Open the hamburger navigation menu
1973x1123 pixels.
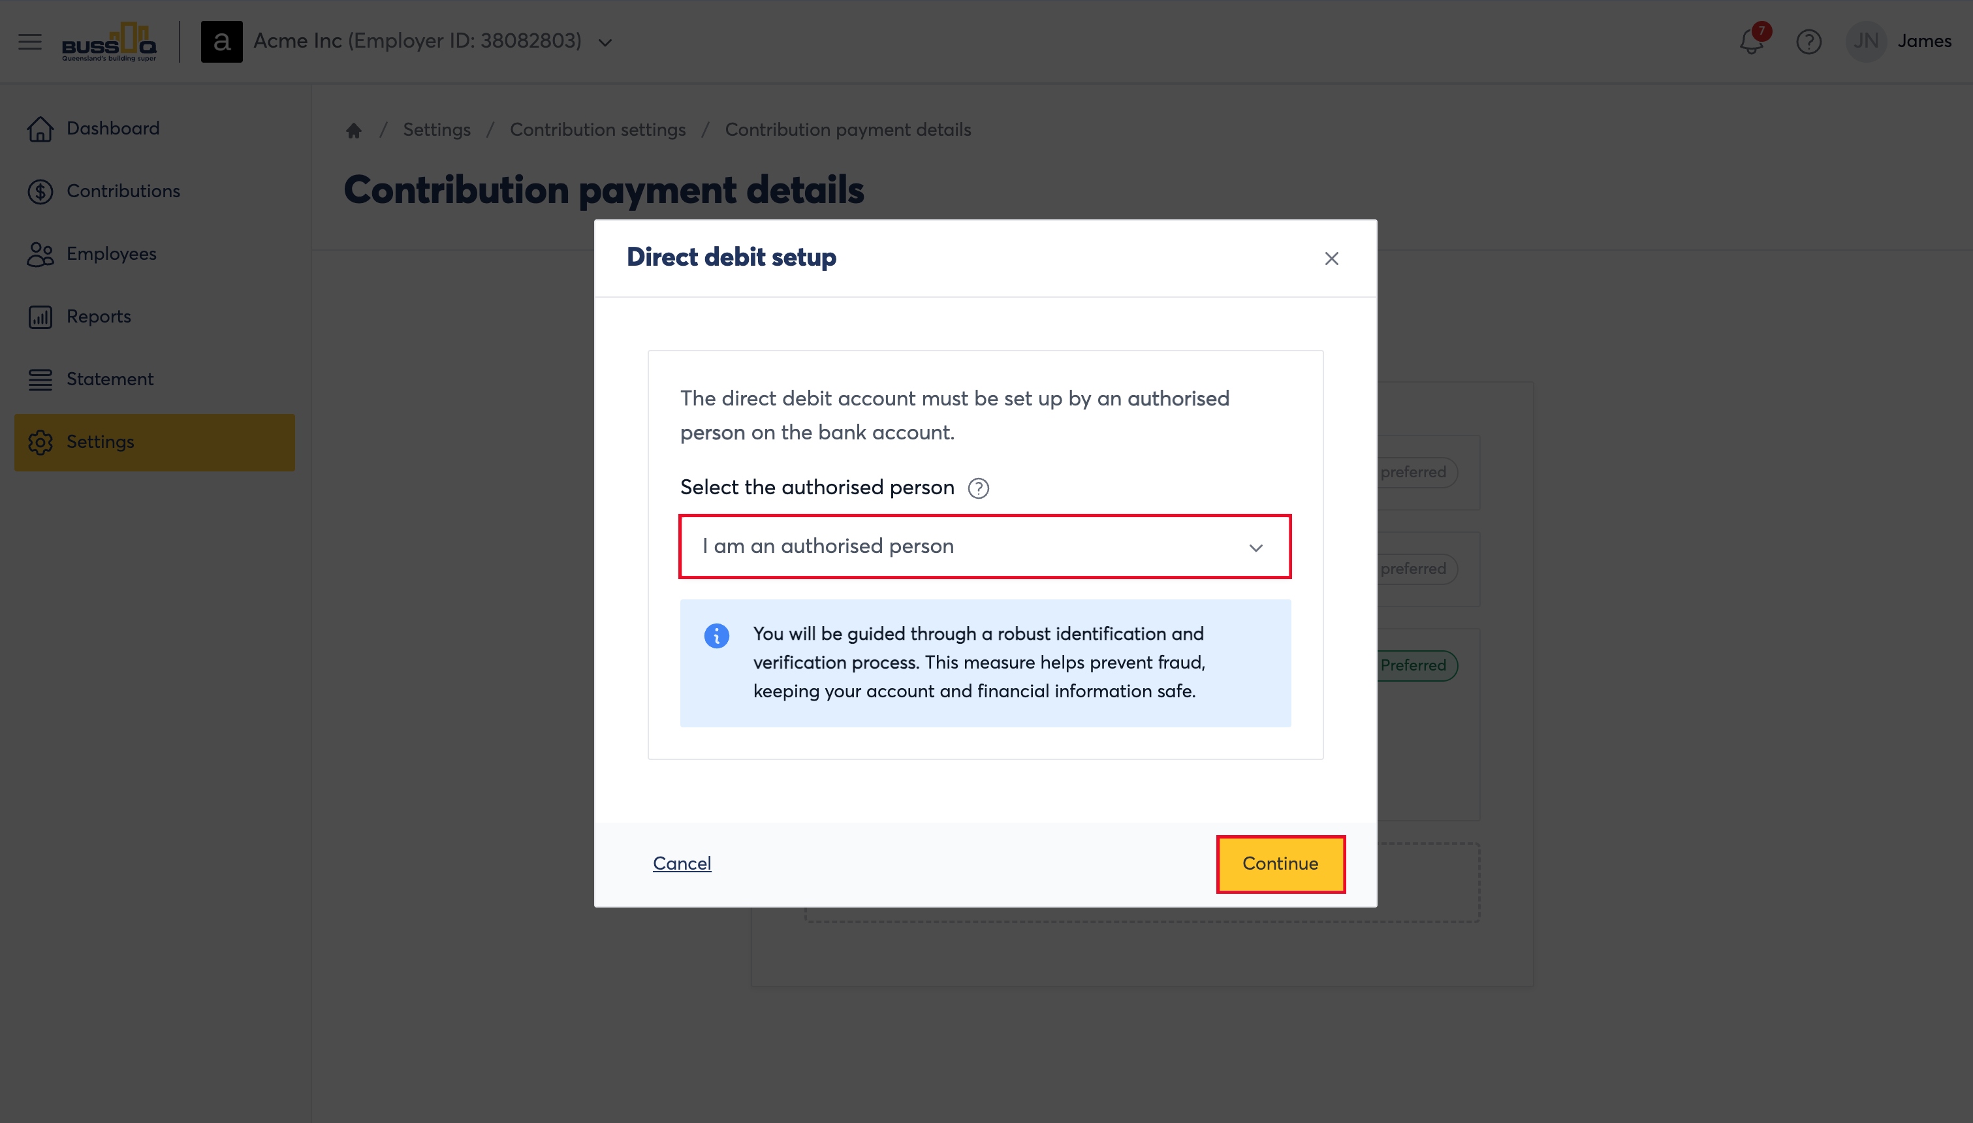pyautogui.click(x=30, y=42)
